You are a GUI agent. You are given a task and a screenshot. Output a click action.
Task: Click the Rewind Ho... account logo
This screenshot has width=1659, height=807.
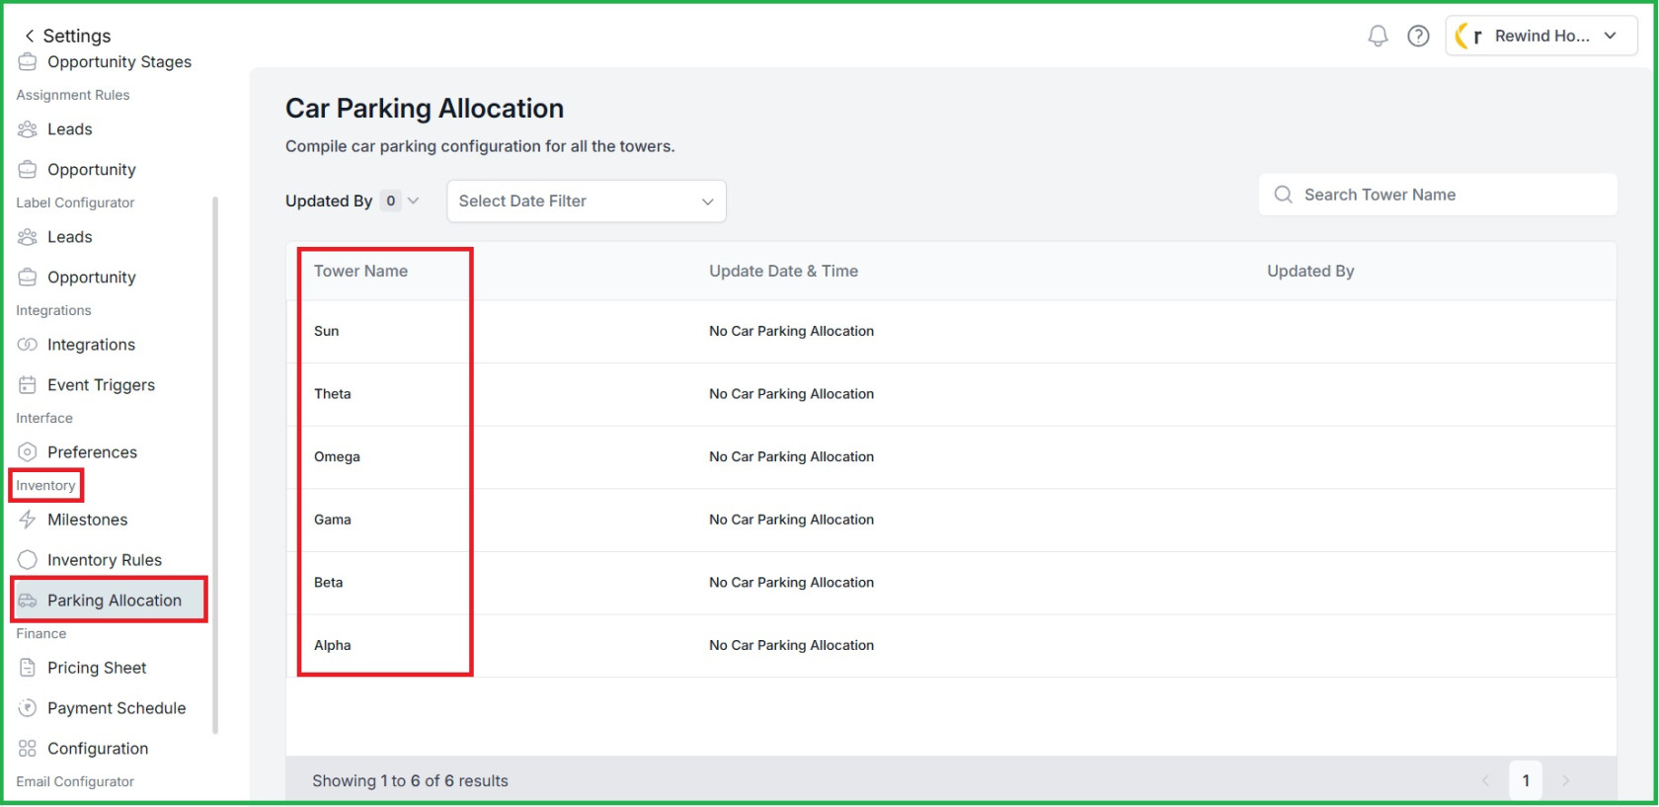(x=1468, y=37)
